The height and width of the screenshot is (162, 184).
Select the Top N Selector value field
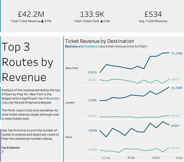[x=2, y=152]
